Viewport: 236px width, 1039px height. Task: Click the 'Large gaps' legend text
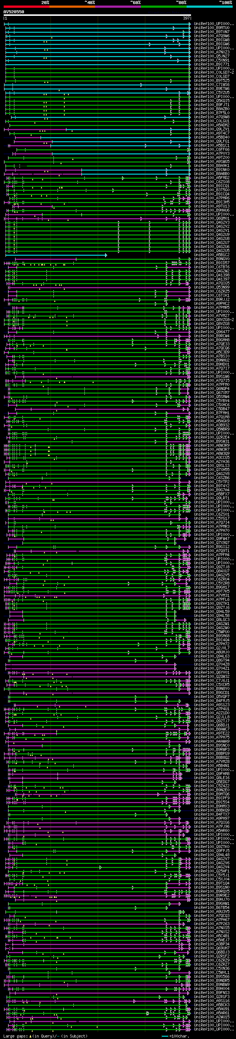[15, 1036]
